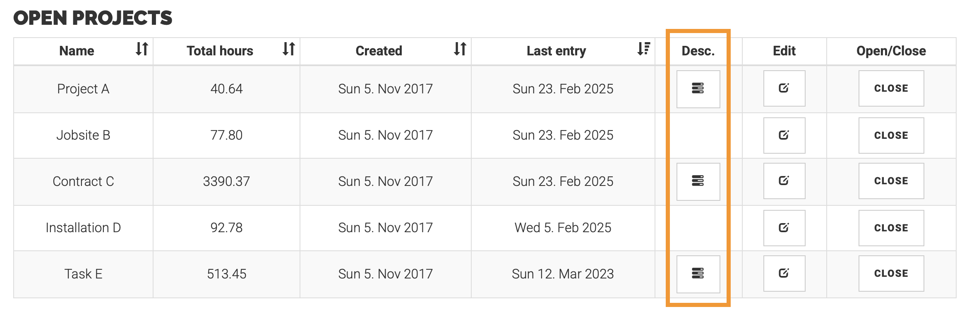Edit the Project A entry
This screenshot has width=974, height=314.
pos(784,88)
